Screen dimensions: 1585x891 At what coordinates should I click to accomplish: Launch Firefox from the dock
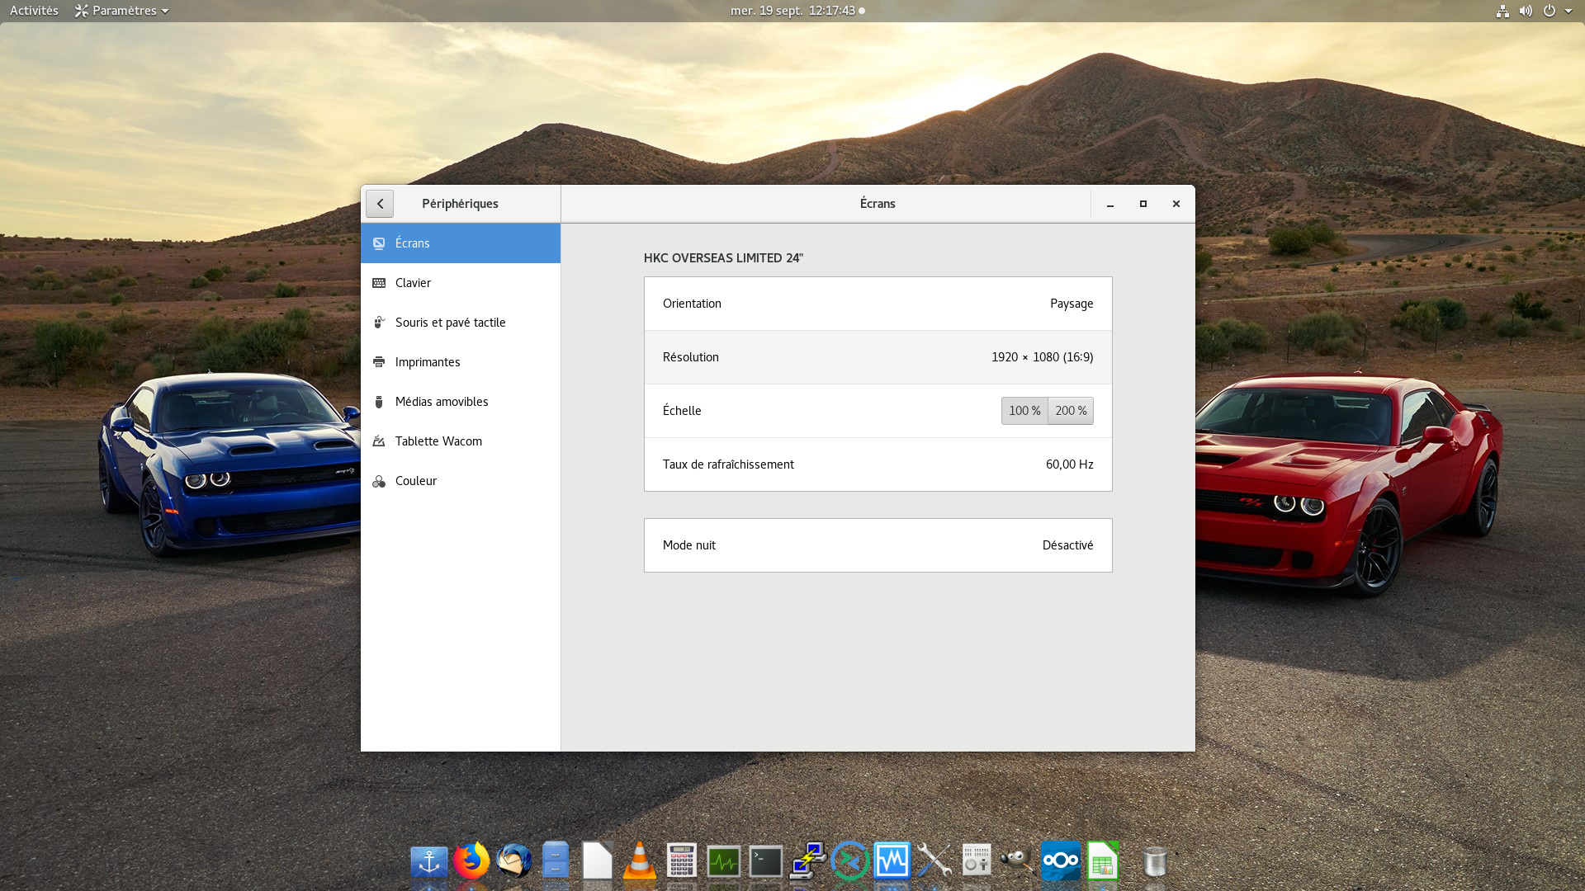tap(471, 861)
